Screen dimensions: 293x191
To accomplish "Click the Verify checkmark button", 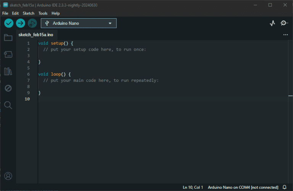I will [x=9, y=23].
